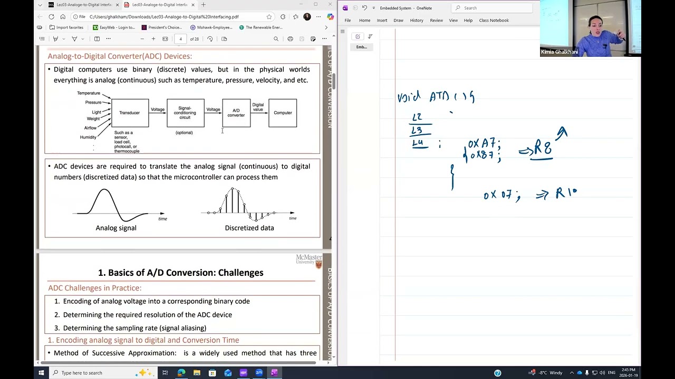
Task: Open President's Choice bookmark
Action: point(162,27)
